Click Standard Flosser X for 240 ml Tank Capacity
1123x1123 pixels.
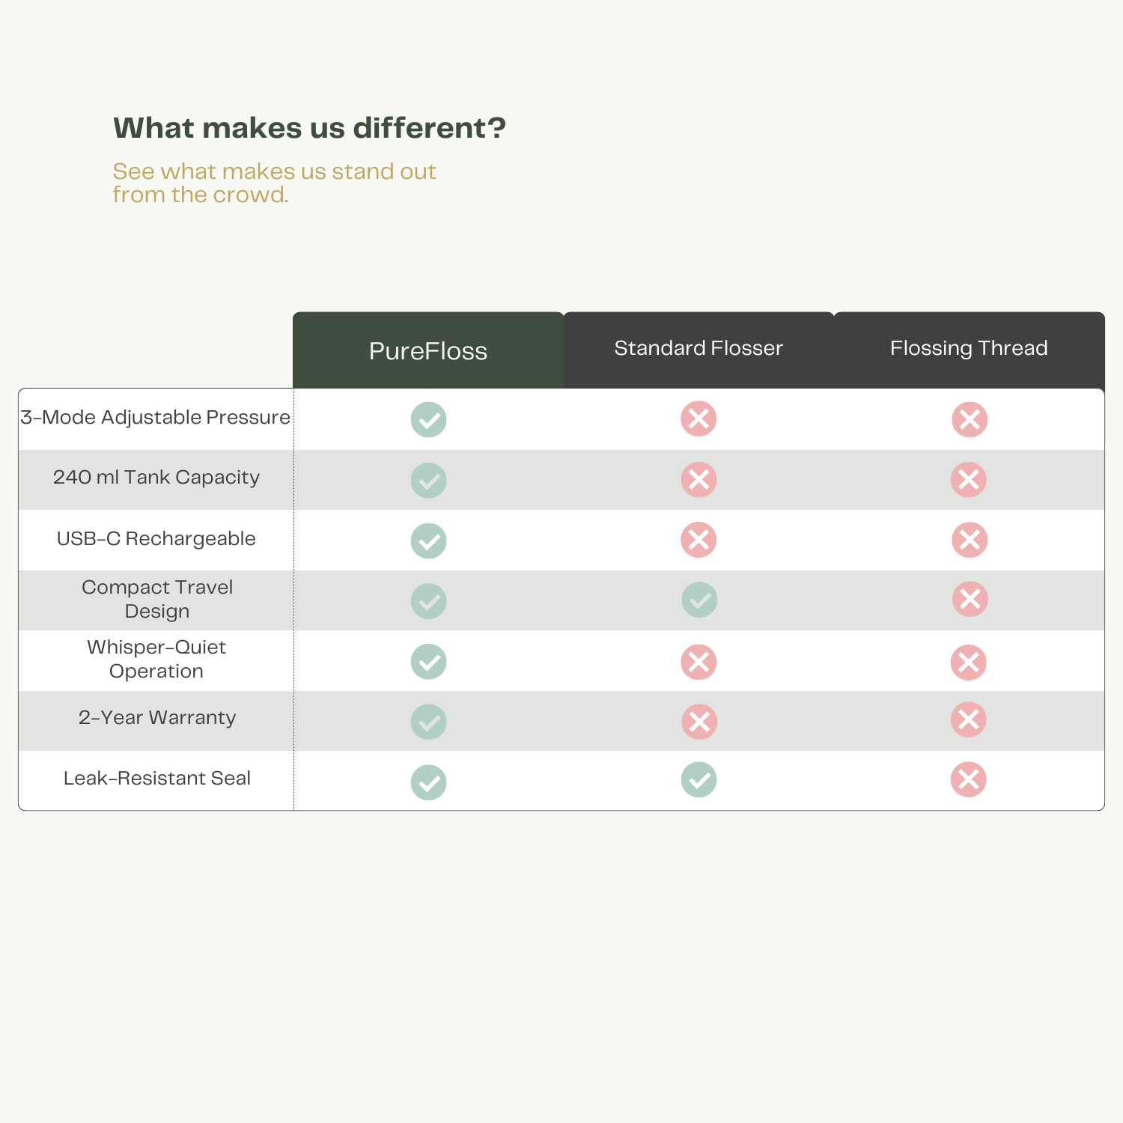pyautogui.click(x=699, y=480)
